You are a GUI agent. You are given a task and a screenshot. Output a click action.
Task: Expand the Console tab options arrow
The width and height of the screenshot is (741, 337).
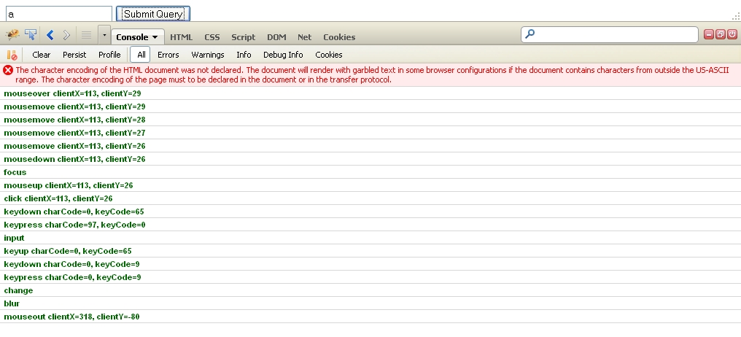[x=155, y=37]
